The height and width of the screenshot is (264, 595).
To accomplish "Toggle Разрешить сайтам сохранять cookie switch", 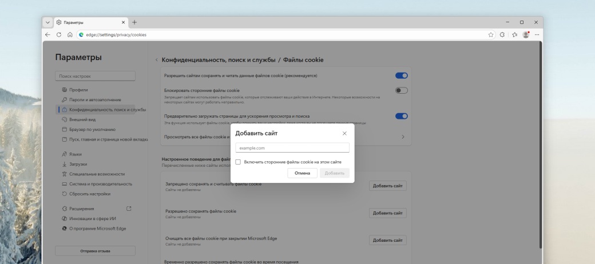I will point(401,75).
